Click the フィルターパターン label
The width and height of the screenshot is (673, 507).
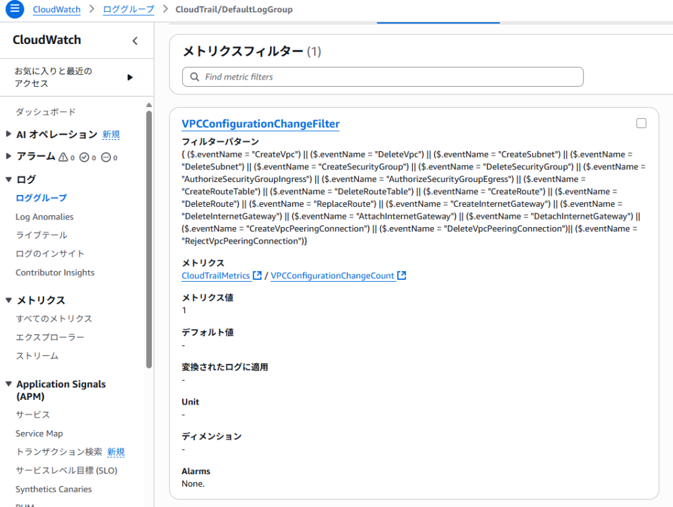pyautogui.click(x=220, y=142)
